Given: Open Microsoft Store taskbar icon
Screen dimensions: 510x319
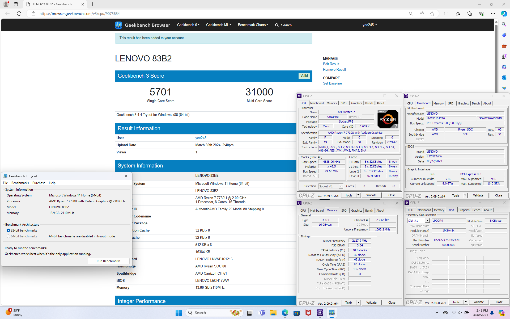Looking at the screenshot, I should [297, 313].
